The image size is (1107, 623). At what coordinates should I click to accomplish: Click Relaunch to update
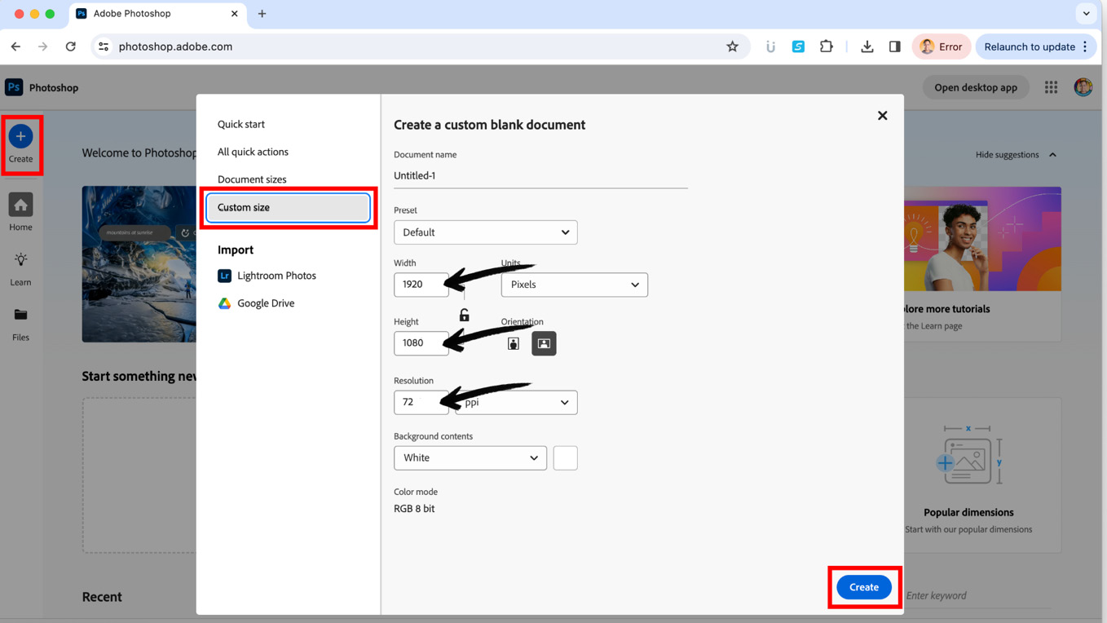(x=1030, y=46)
